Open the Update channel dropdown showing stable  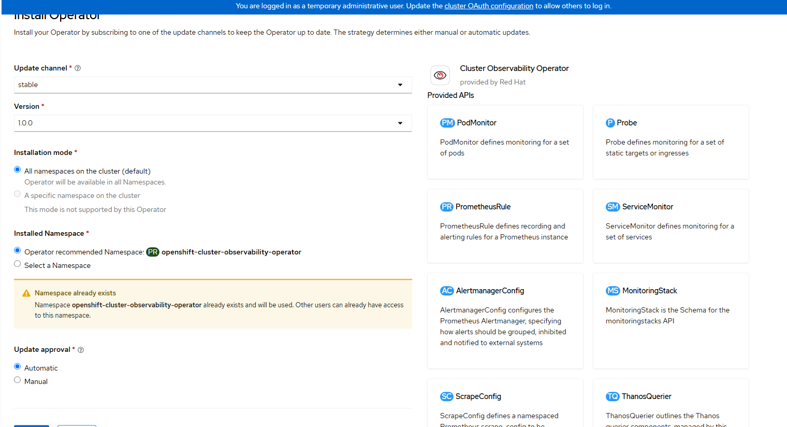point(213,85)
